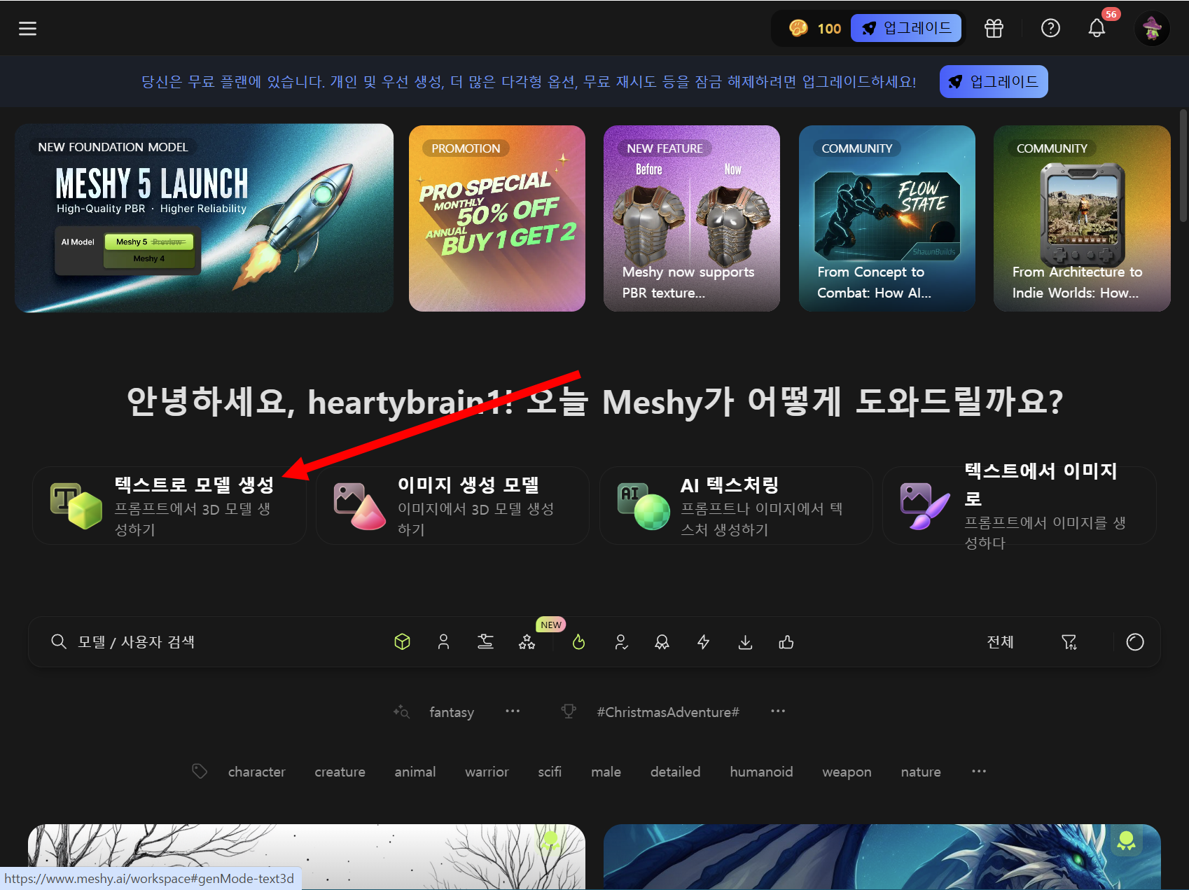Filter by the weapon tag
Viewport: 1189px width, 890px height.
847,772
